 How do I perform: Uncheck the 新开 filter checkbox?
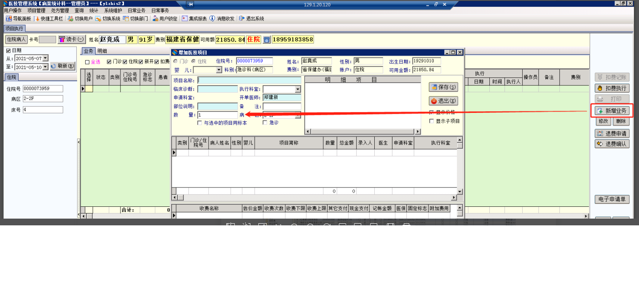tap(141, 62)
